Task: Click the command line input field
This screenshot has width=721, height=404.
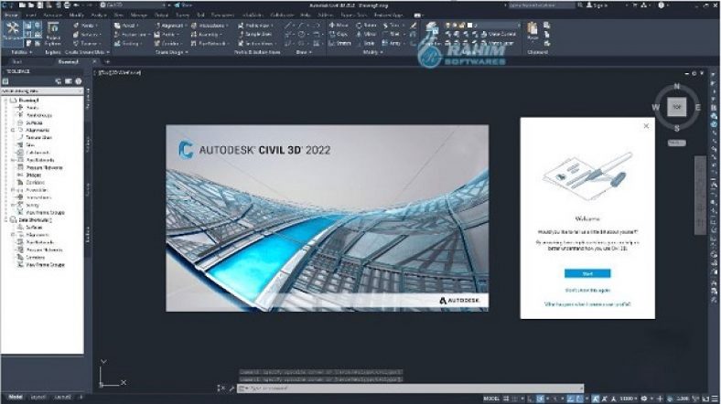Action: 411,388
